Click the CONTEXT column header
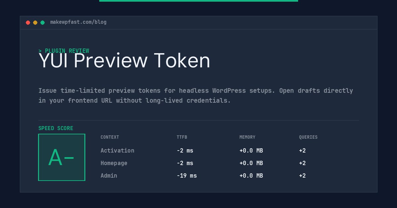Screen dimensions: 397x208 [110, 137]
